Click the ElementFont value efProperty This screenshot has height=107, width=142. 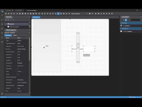20,80
